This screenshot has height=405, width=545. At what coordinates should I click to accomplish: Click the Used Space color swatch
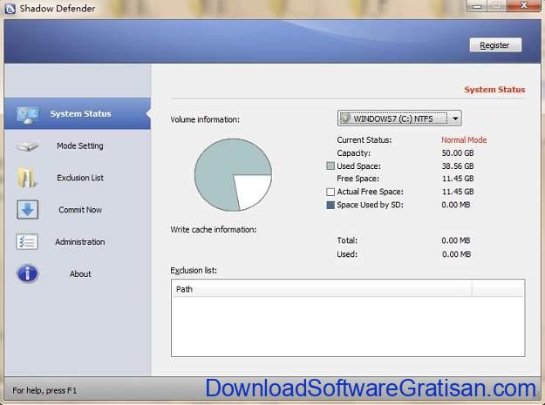point(330,165)
